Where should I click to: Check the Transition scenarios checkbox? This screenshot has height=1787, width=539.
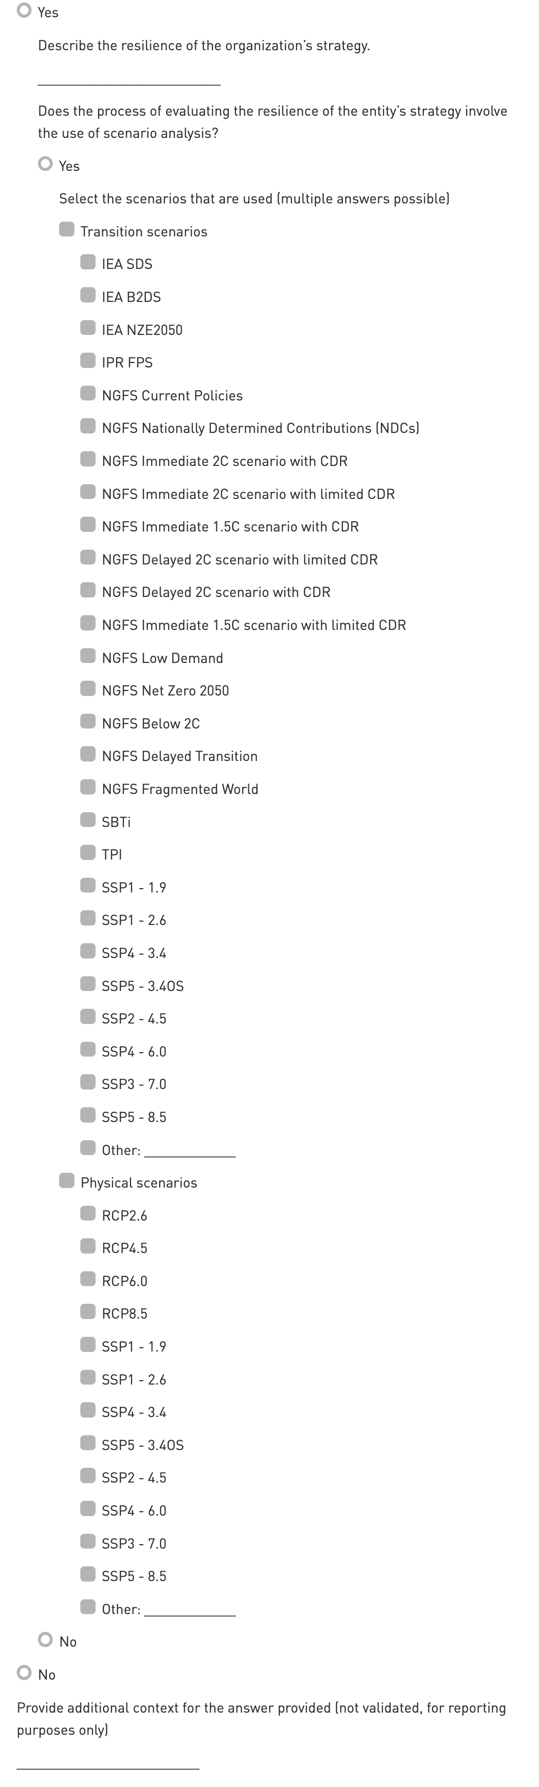[67, 230]
